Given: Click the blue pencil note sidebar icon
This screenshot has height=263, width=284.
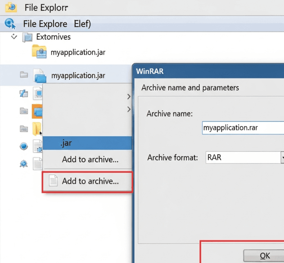Looking at the screenshot, I should [24, 93].
